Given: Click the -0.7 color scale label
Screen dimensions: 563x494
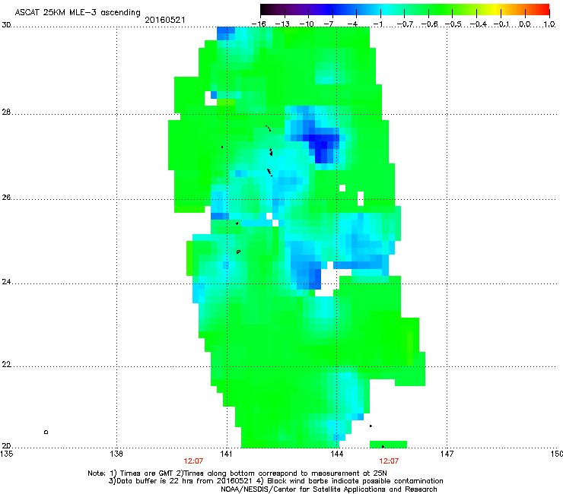Looking at the screenshot, I should [x=405, y=24].
